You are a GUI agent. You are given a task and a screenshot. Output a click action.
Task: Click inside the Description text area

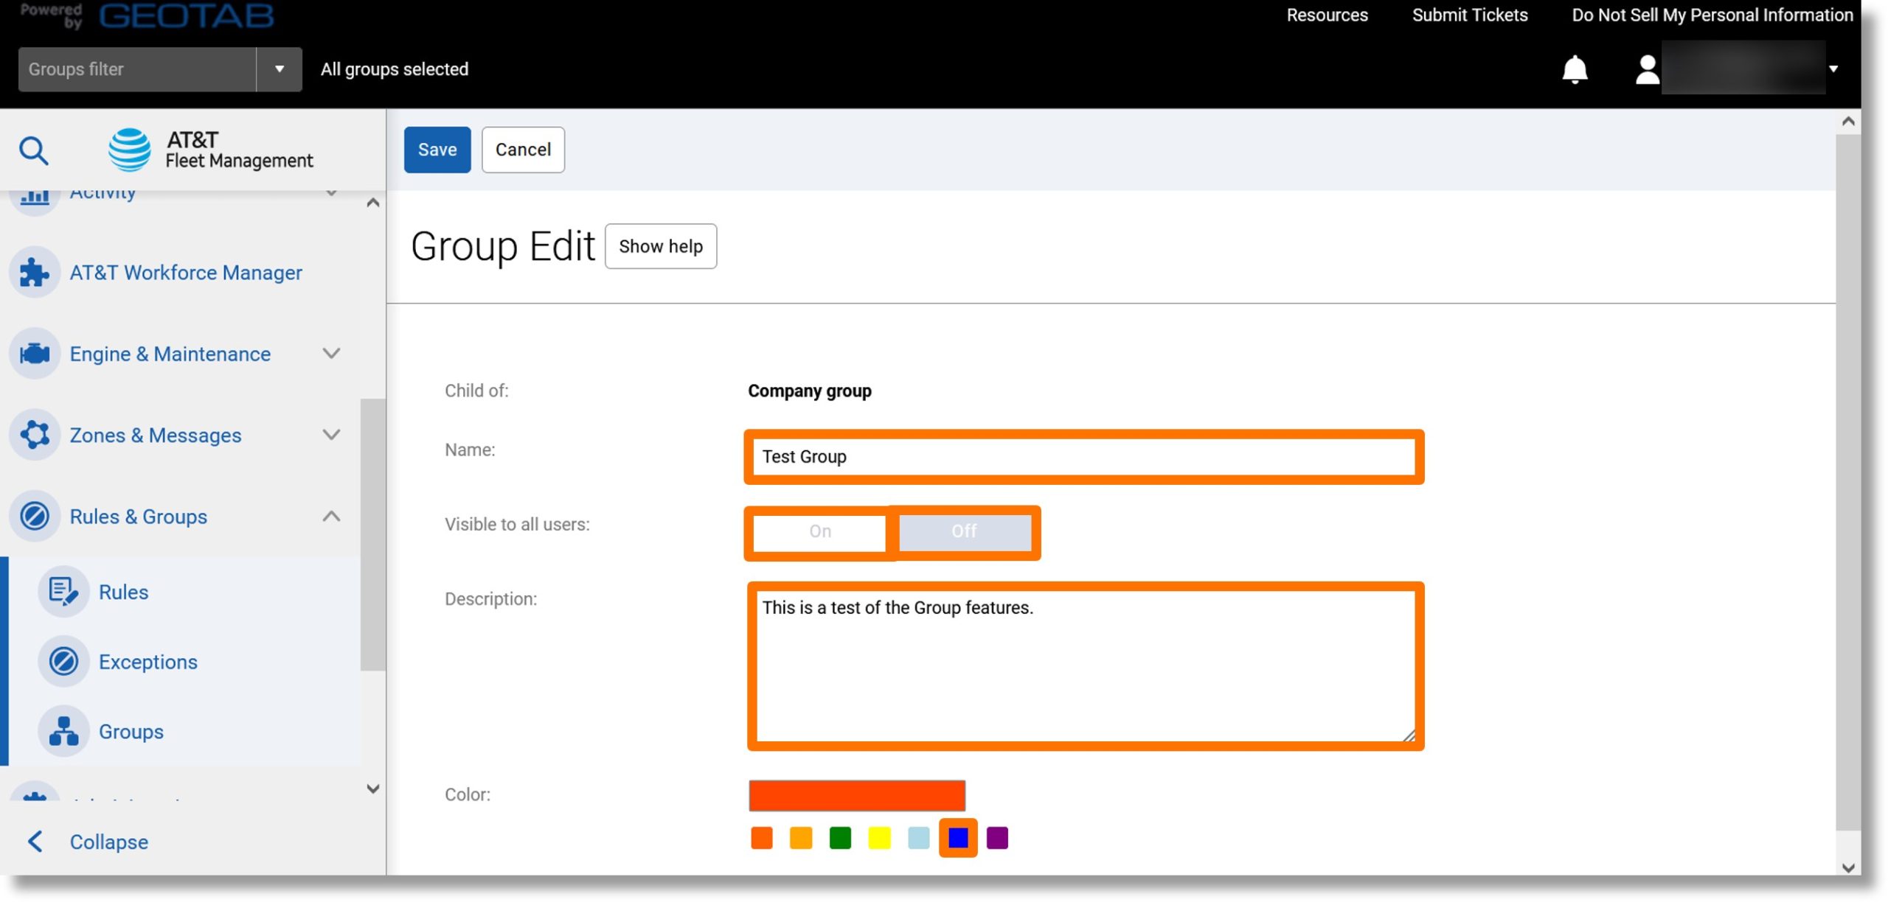point(1085,666)
